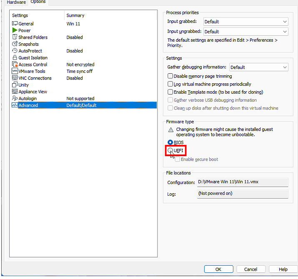Check Enable Template mode checkbox

pyautogui.click(x=170, y=92)
